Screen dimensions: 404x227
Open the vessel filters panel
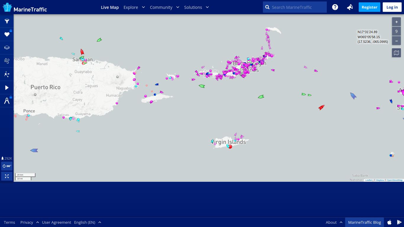[x=7, y=21]
